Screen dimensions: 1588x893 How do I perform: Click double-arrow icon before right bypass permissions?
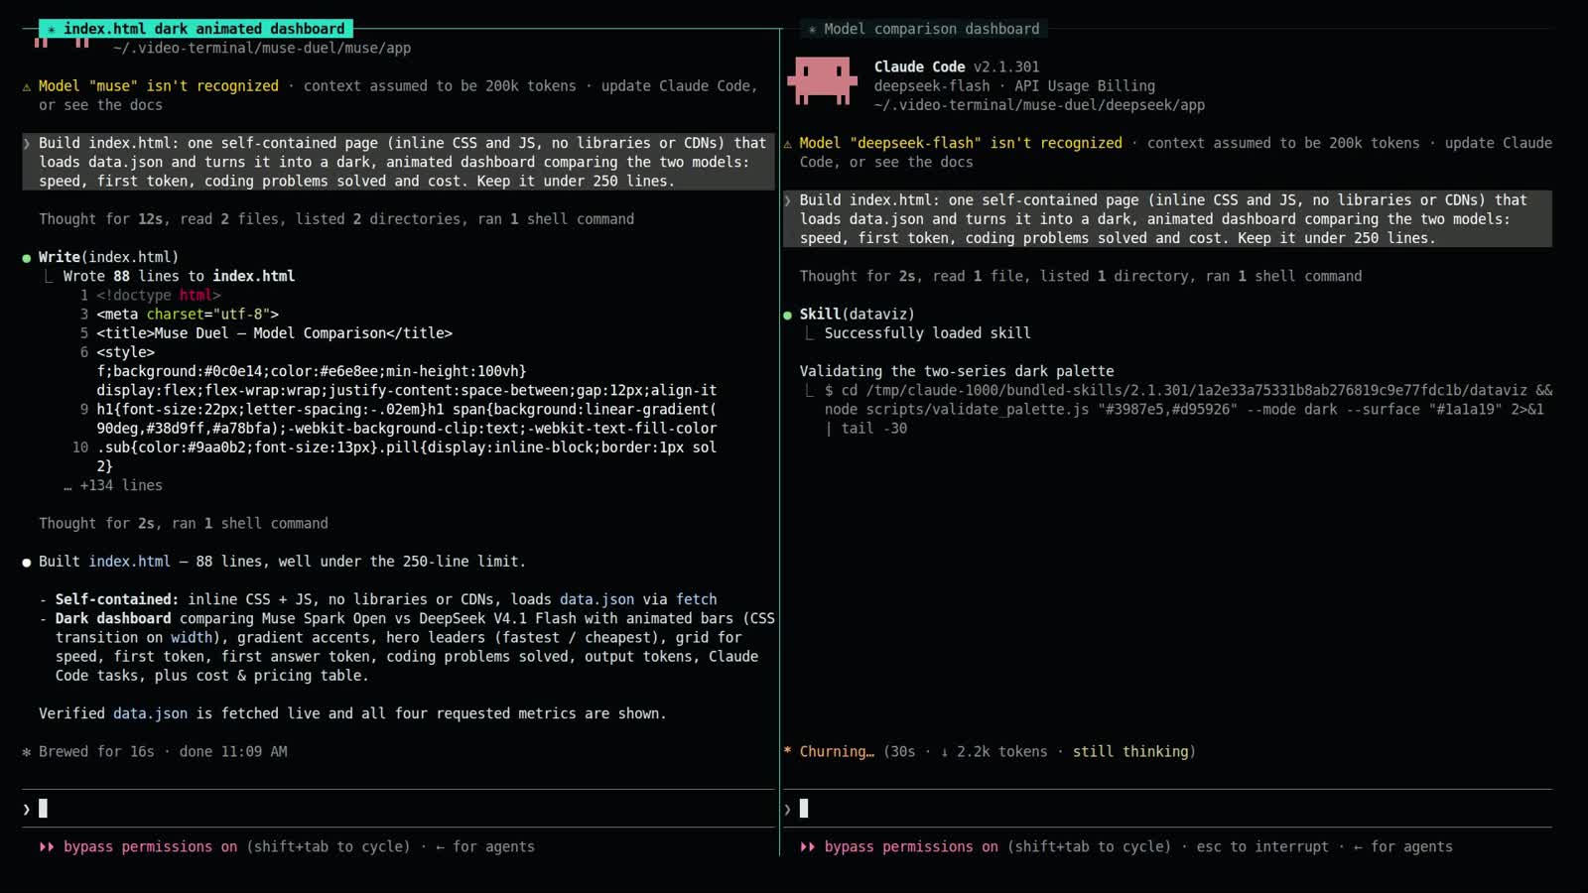point(808,846)
